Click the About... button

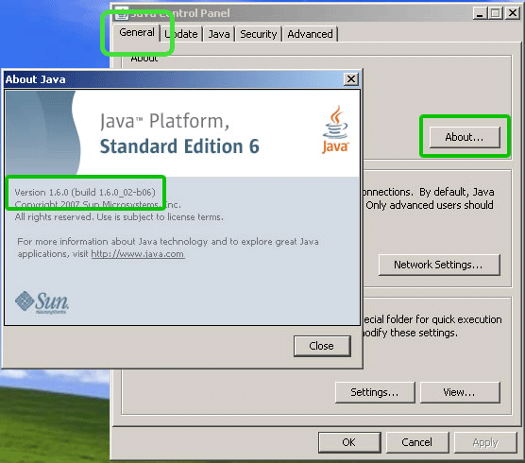(465, 137)
